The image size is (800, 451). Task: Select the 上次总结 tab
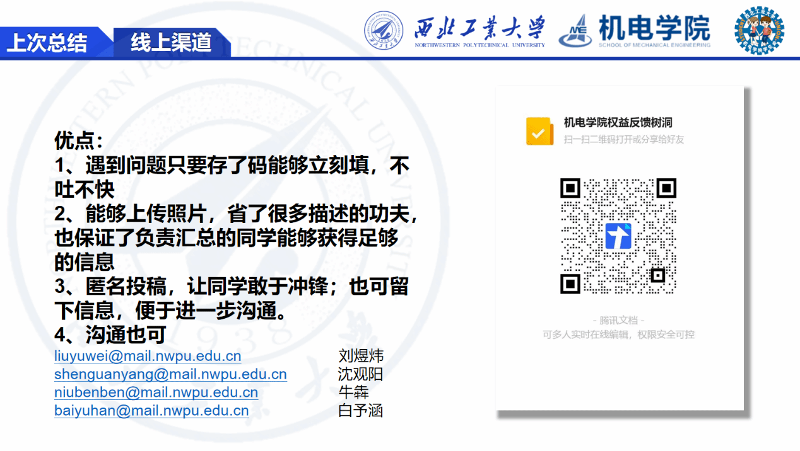[x=47, y=43]
